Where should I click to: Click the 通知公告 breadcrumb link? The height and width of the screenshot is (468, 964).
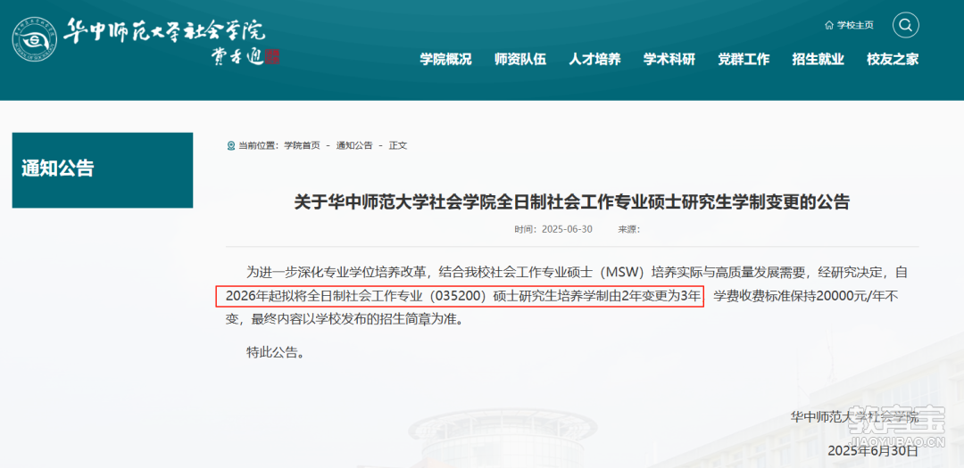(354, 145)
